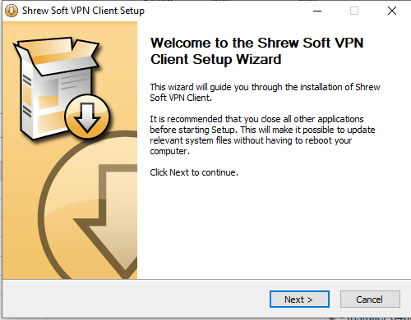Click the round download arrow badge
This screenshot has width=411, height=320.
coord(87,117)
